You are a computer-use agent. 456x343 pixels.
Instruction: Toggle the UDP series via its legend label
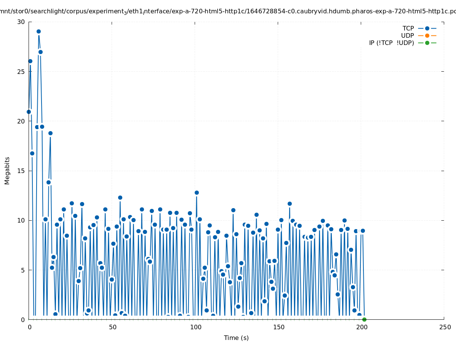pos(407,35)
